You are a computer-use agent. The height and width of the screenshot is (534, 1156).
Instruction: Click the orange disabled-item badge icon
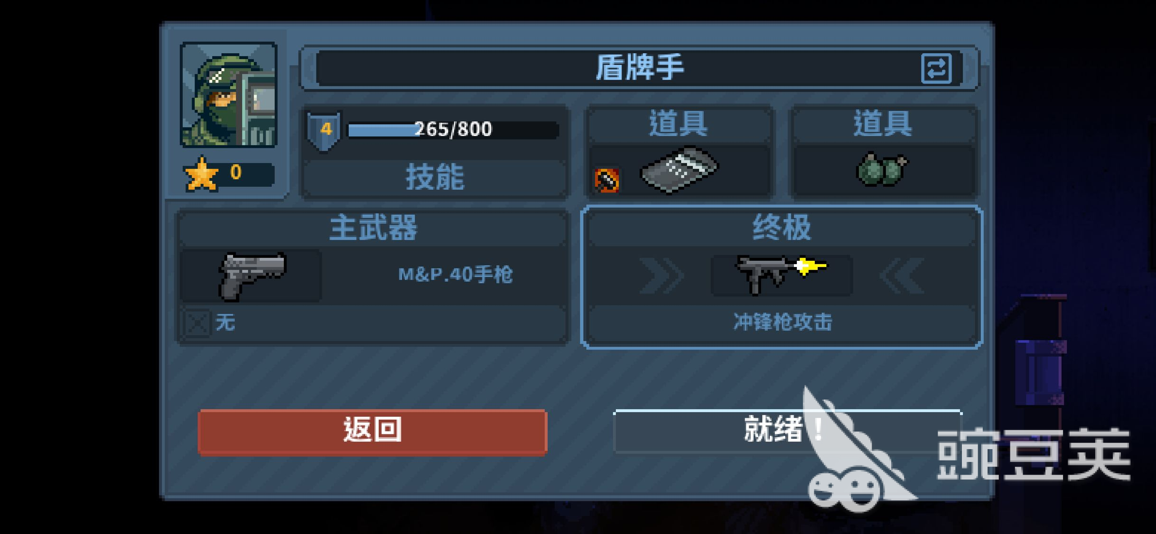coord(607,180)
